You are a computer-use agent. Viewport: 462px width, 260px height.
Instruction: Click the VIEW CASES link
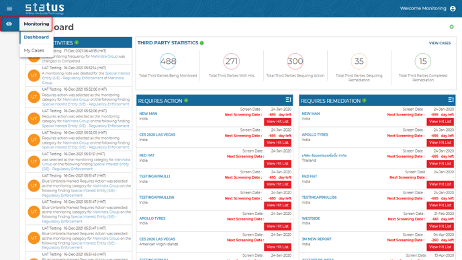(x=440, y=43)
